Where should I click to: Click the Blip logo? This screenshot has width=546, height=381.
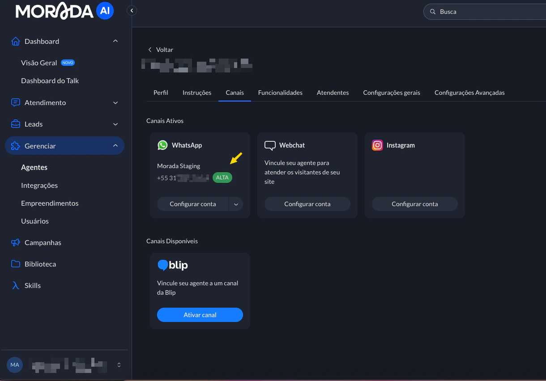click(173, 265)
